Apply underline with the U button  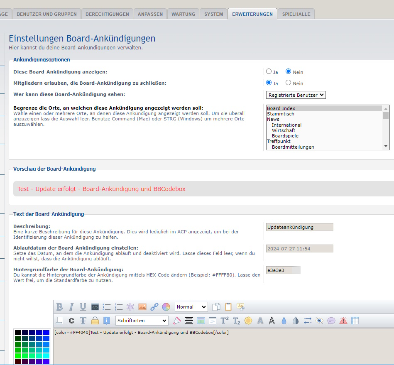(83, 307)
